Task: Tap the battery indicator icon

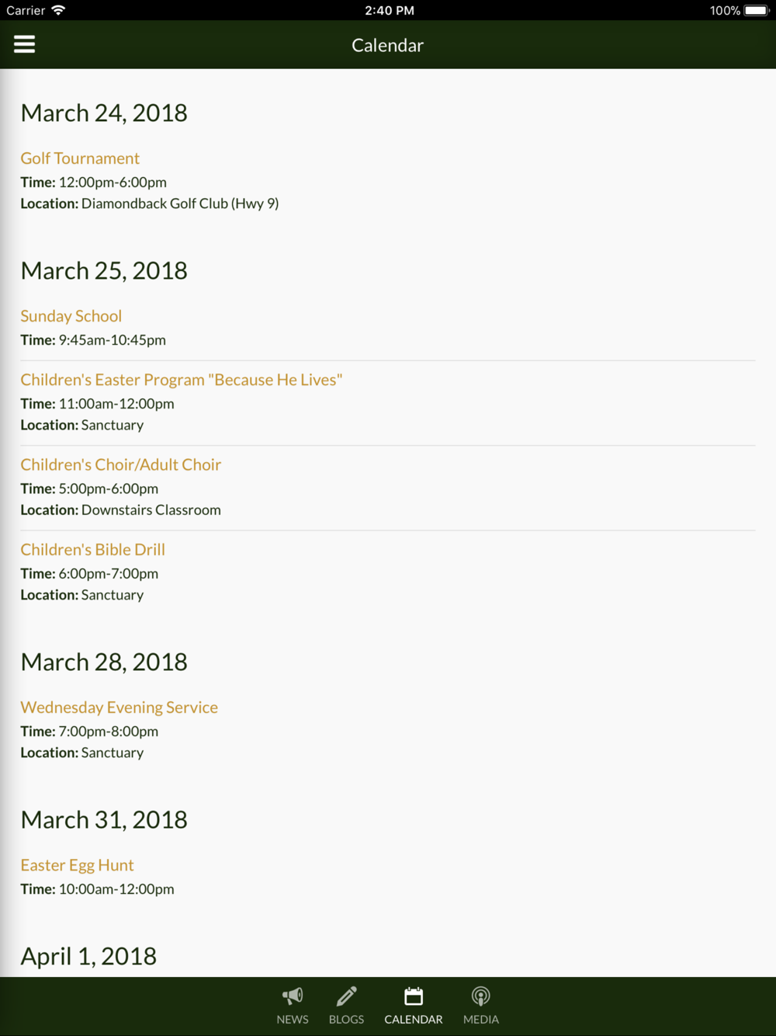Action: [x=756, y=10]
